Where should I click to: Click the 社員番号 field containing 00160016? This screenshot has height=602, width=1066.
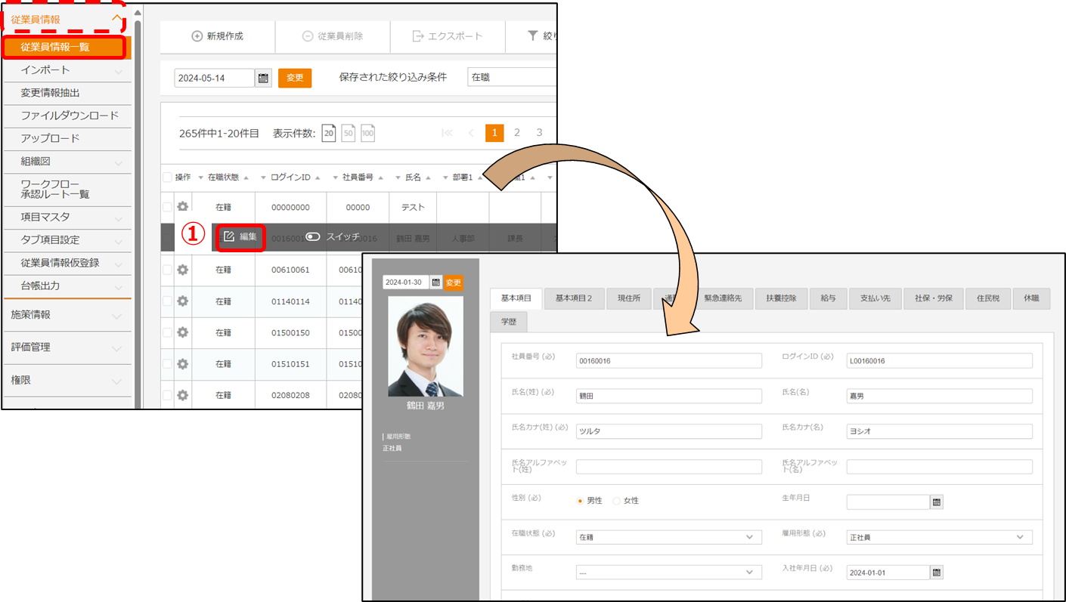pos(668,361)
